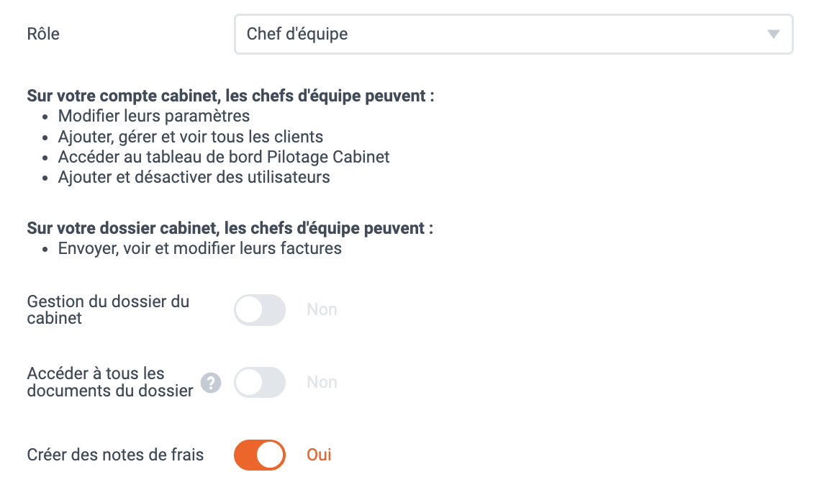Click the Accéder à tous les documents du dossier label
The height and width of the screenshot is (495, 819).
pos(110,382)
